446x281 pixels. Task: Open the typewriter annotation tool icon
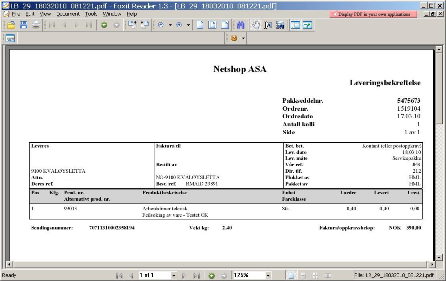[10, 38]
